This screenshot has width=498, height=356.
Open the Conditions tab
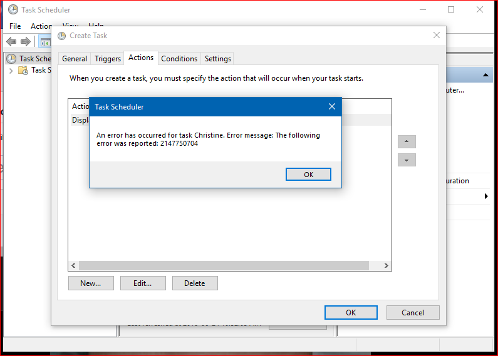pos(179,59)
